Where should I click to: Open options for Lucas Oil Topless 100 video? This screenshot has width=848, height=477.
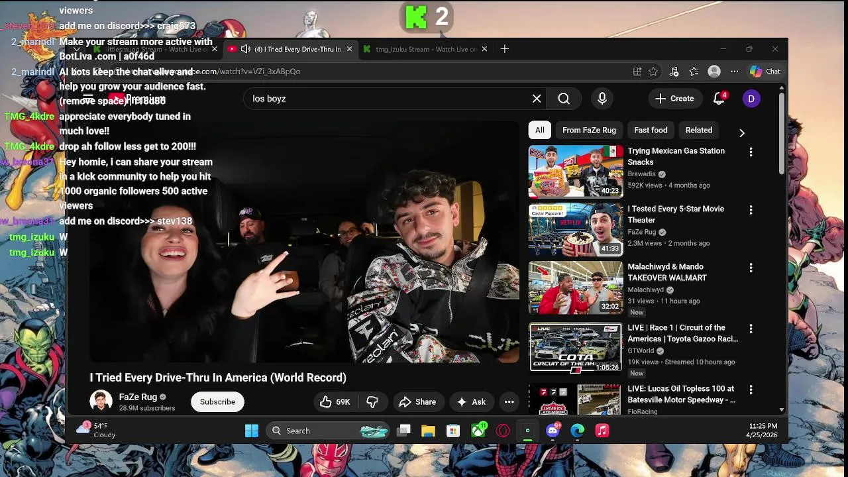(751, 390)
